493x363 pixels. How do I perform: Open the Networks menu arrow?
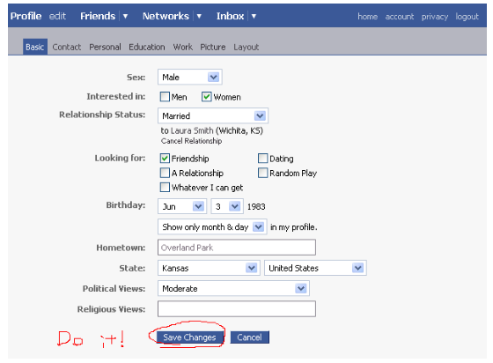click(x=199, y=16)
